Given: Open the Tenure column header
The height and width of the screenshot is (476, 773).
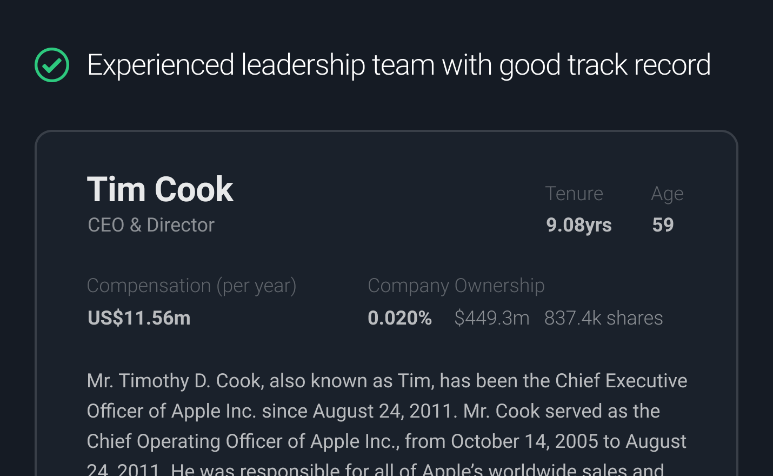Looking at the screenshot, I should [x=574, y=193].
